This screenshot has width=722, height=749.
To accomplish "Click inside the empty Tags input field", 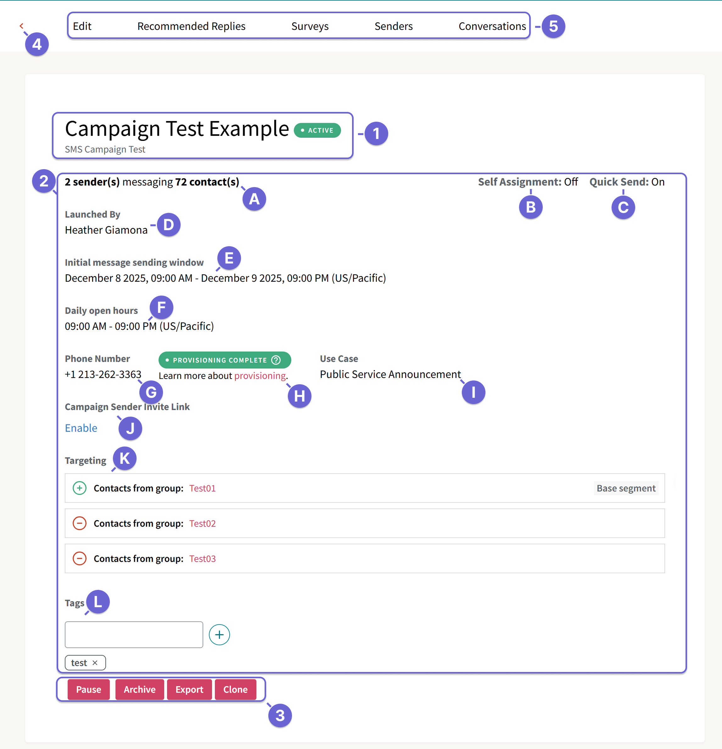I will coord(133,634).
